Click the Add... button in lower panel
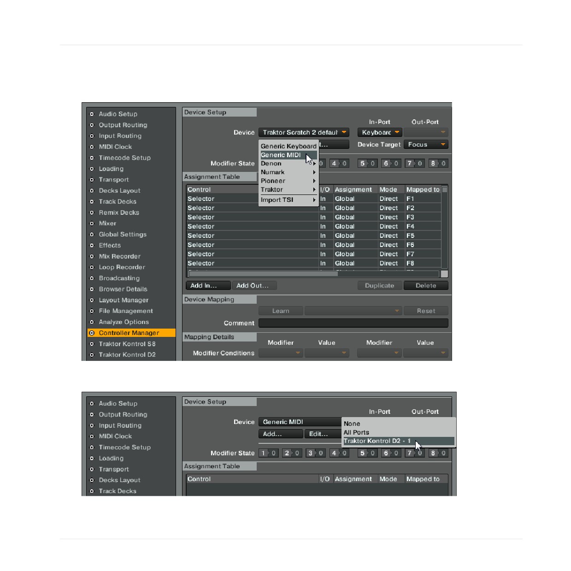The height and width of the screenshot is (571, 571). (x=281, y=434)
